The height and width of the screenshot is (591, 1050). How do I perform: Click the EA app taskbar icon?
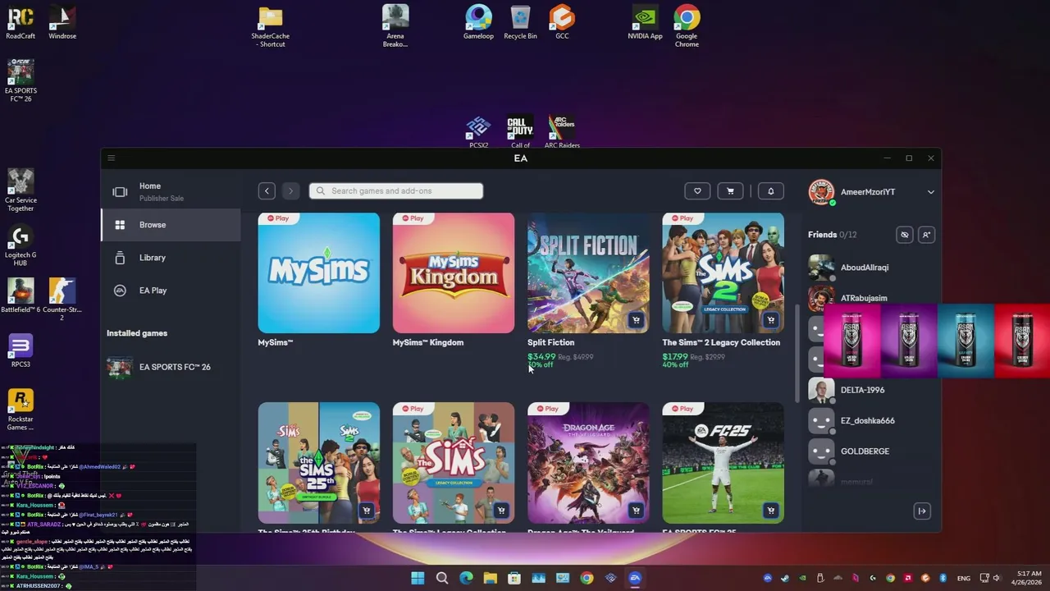point(635,579)
